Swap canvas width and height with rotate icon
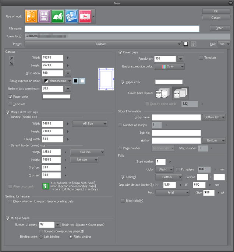234x252 pixels. coord(11,61)
